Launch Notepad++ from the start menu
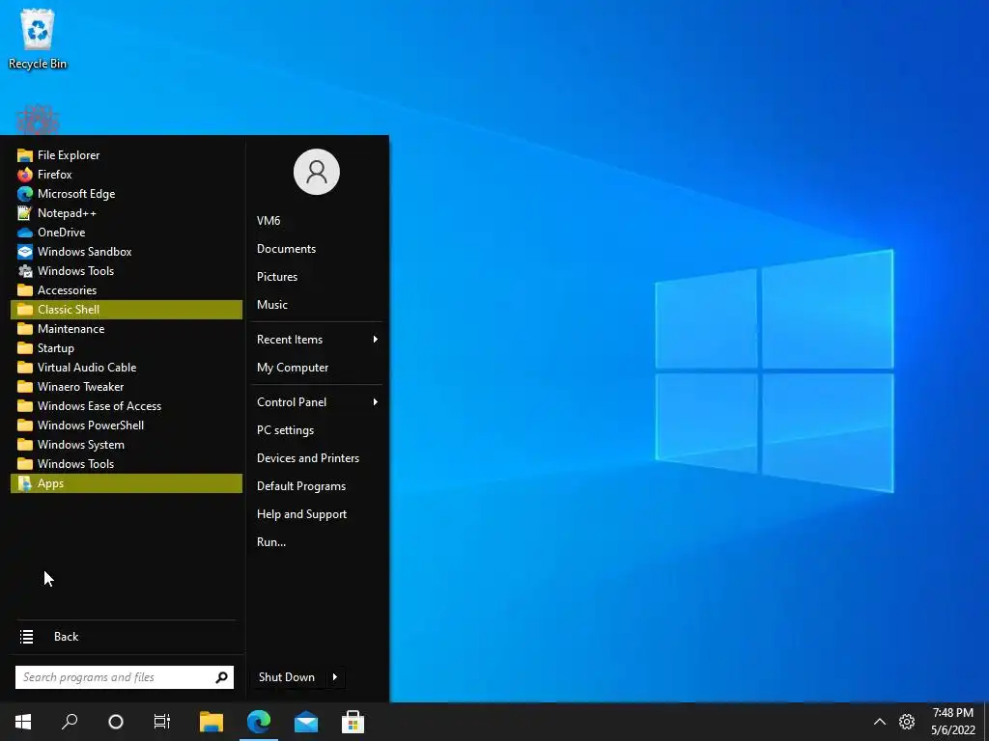The image size is (989, 741). (x=127, y=213)
